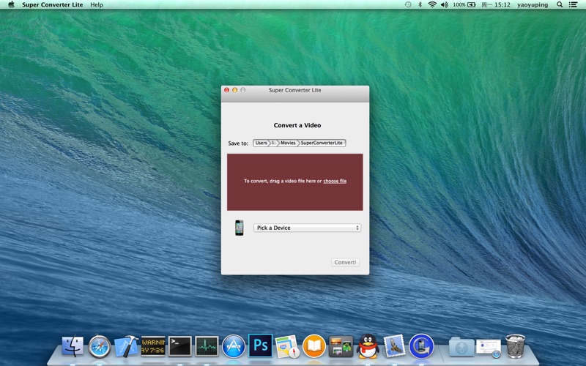Open Maps from the Dock
Viewport: 586px width, 366px height.
point(287,346)
